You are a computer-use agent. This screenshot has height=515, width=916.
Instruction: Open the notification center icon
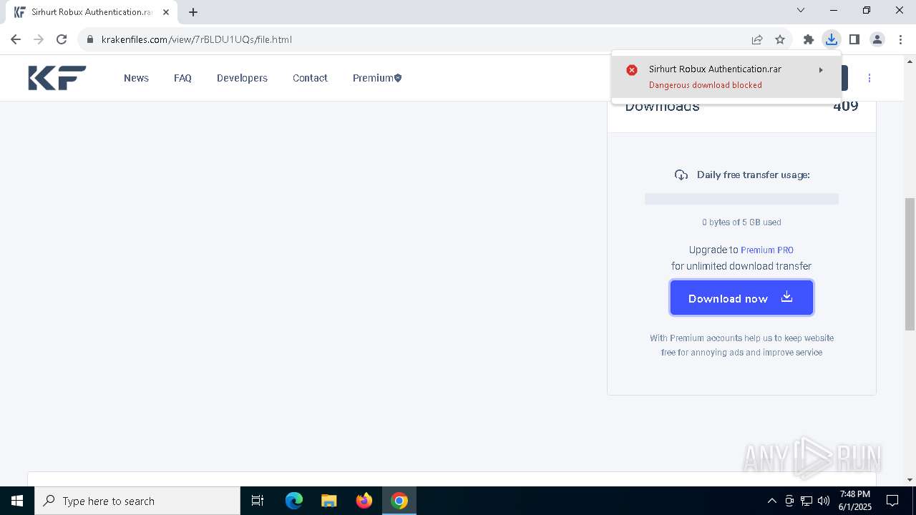[892, 501]
